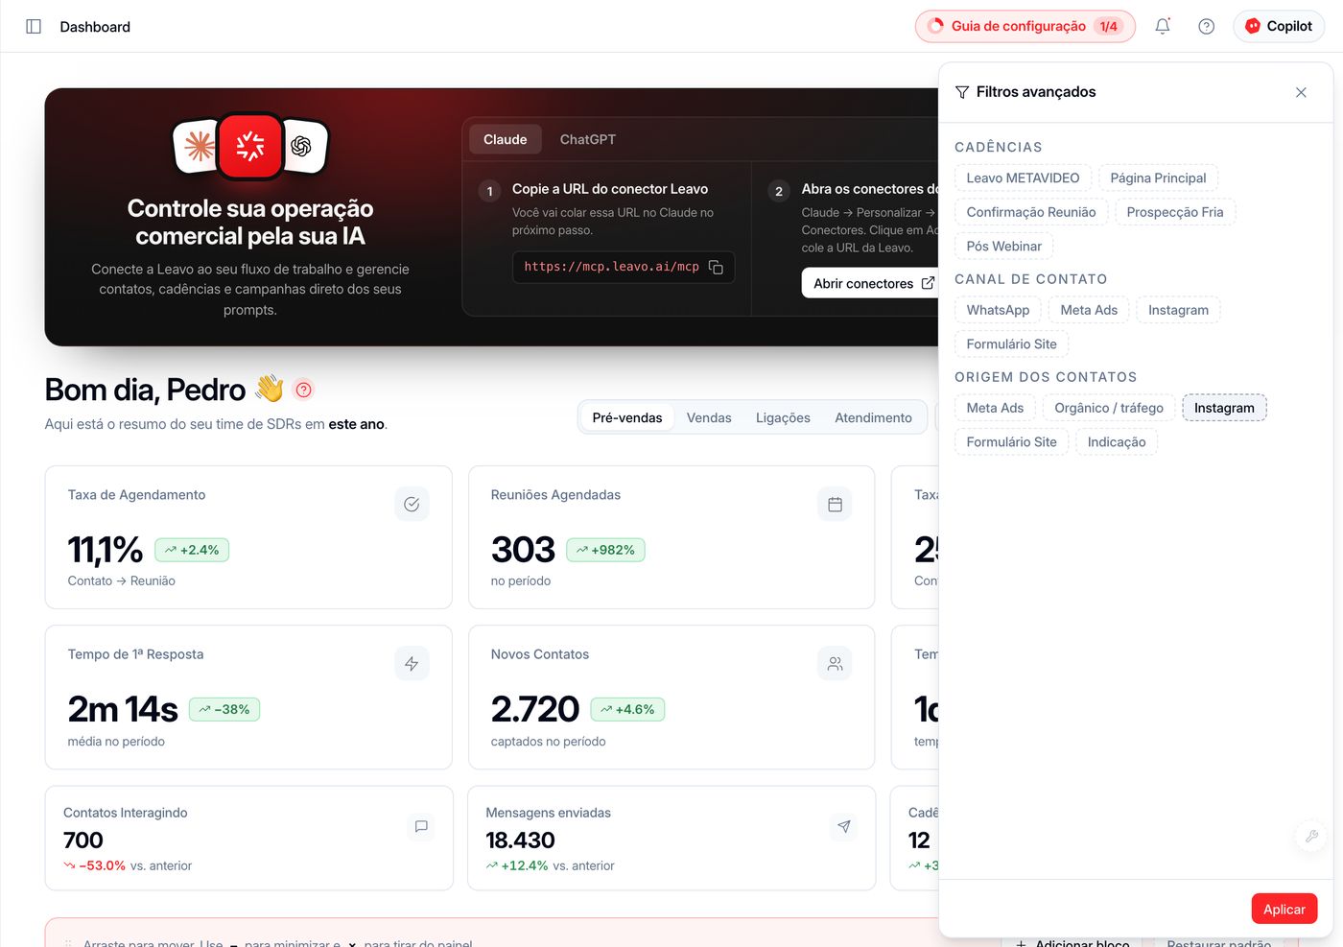Toggle the Prospecção Fria filter chip
The height and width of the screenshot is (947, 1343).
tap(1175, 212)
